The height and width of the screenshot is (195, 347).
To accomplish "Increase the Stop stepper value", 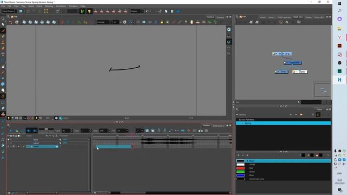I will click(x=109, y=130).
